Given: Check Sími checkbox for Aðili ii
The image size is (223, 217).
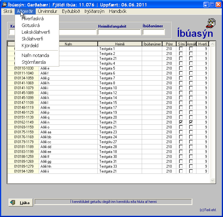Looking at the screenshot, I should 181,171.
